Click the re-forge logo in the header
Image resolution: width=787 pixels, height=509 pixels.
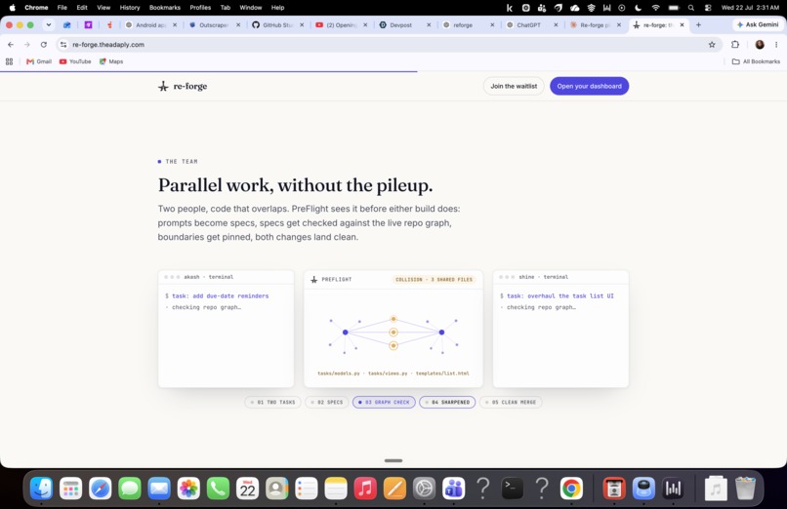[183, 86]
